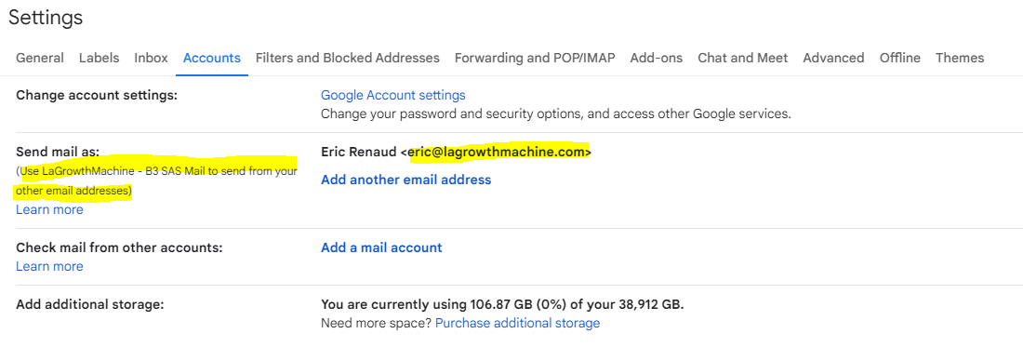Open Purchase additional storage link

517,324
